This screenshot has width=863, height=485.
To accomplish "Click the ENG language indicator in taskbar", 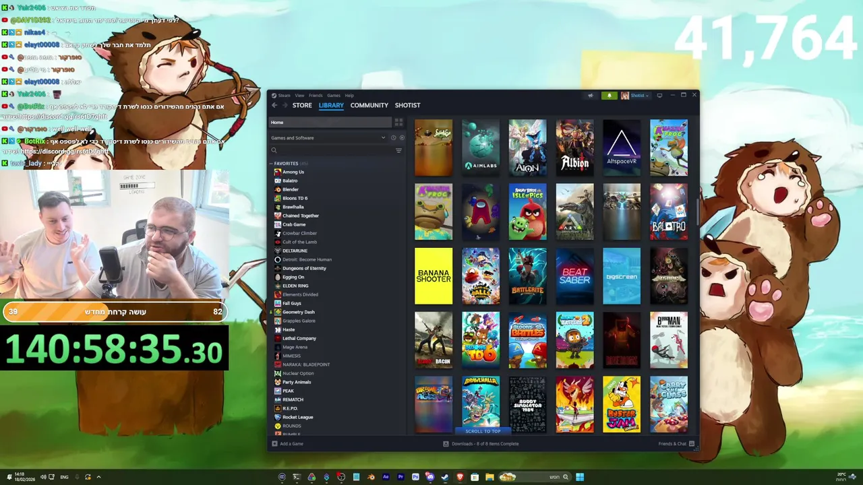I will (64, 477).
